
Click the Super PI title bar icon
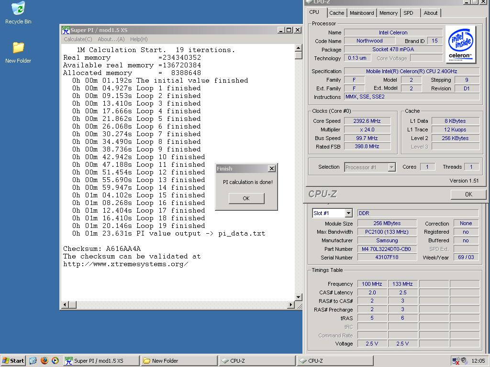66,30
